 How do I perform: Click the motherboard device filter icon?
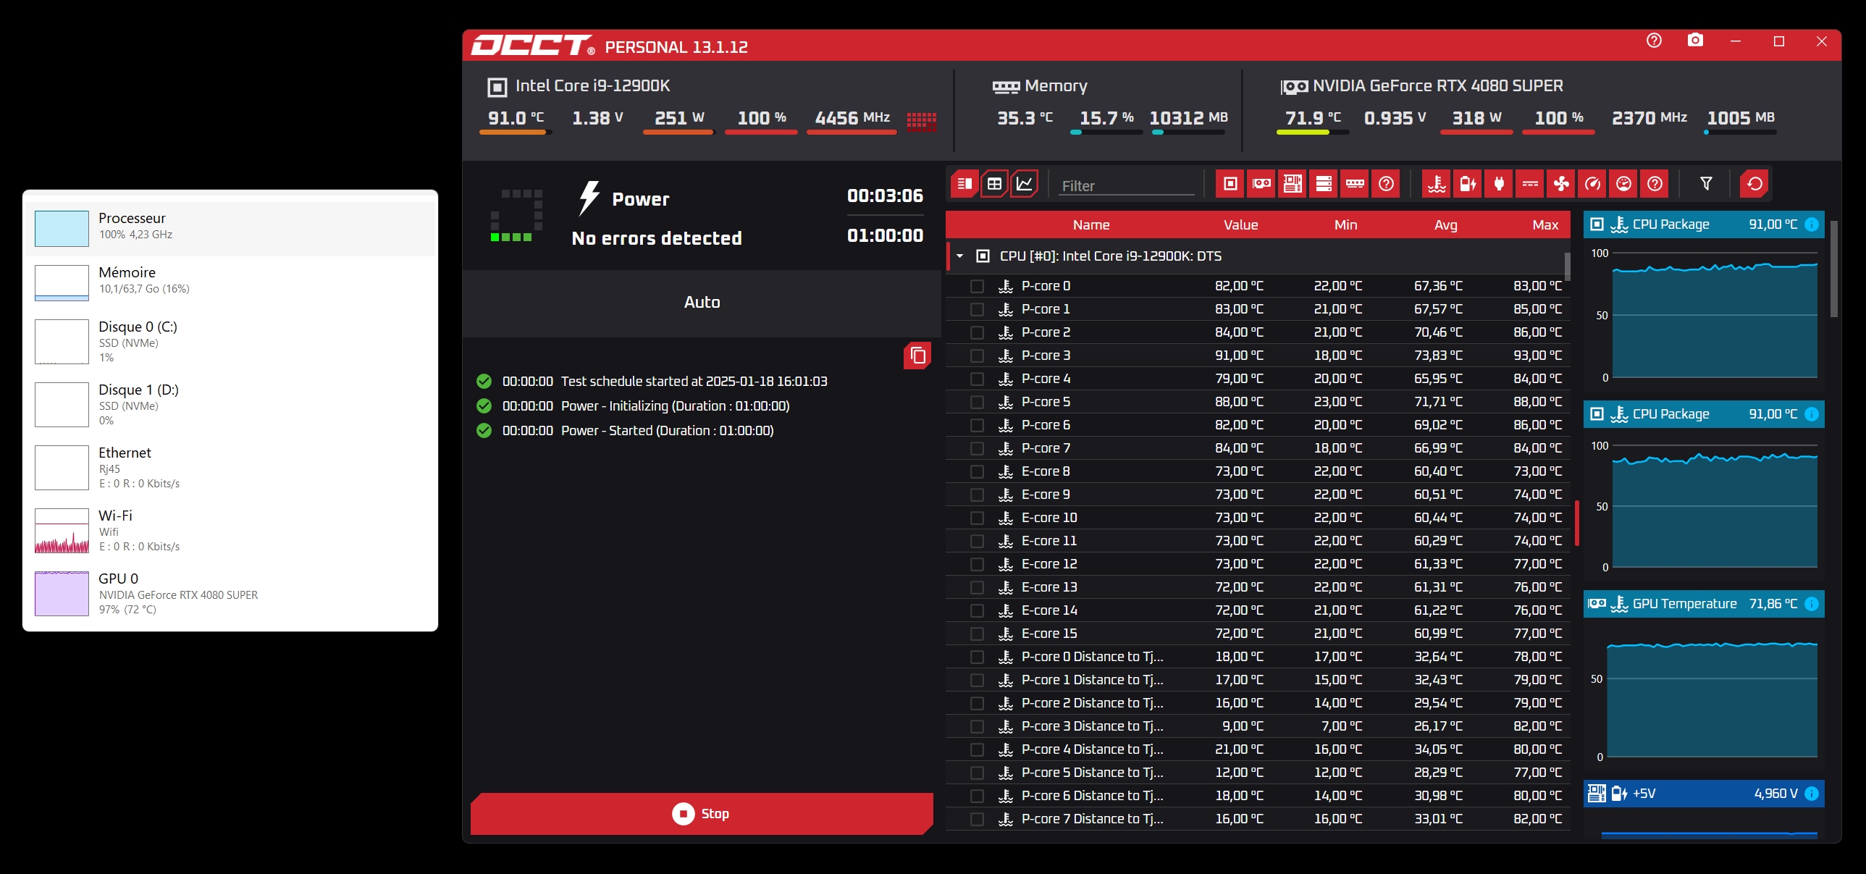point(1293,184)
